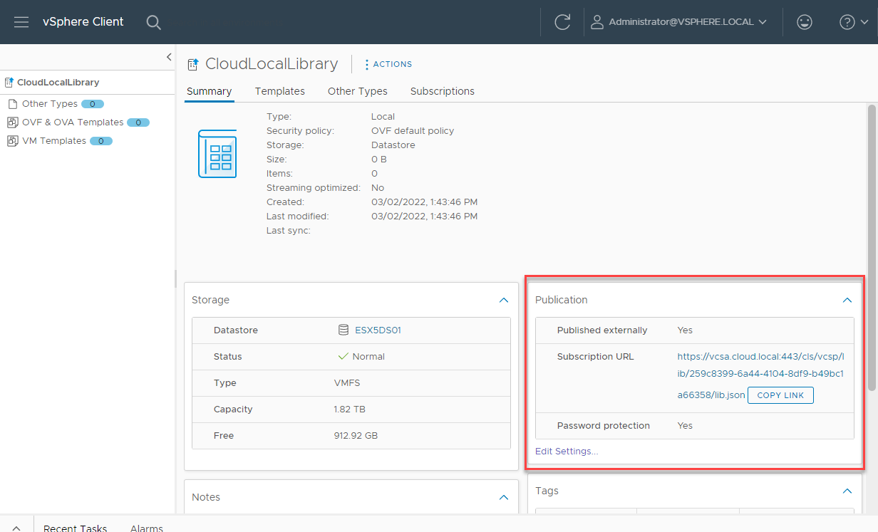Open the ESX5DS01 datastore link
The height and width of the screenshot is (532, 878).
click(x=378, y=330)
